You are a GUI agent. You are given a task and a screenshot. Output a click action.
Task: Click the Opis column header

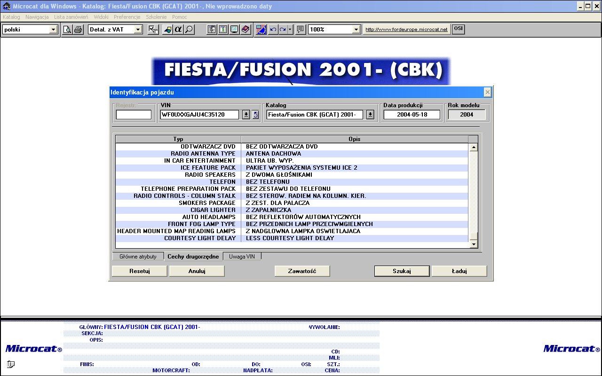(x=355, y=139)
